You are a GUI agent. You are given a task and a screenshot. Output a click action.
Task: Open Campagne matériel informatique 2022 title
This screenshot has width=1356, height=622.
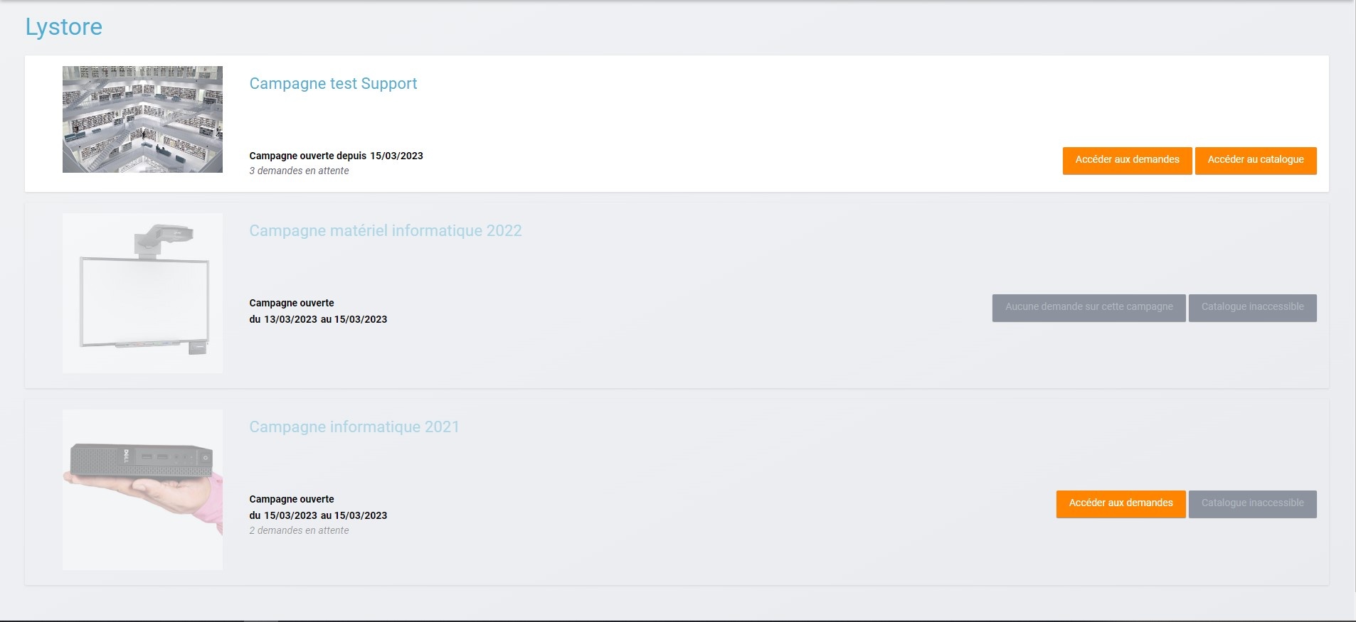pyautogui.click(x=385, y=231)
